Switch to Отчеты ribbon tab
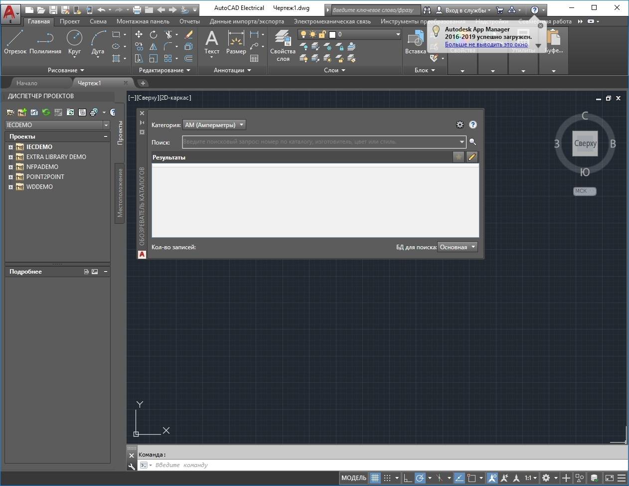The width and height of the screenshot is (629, 486). 189,21
